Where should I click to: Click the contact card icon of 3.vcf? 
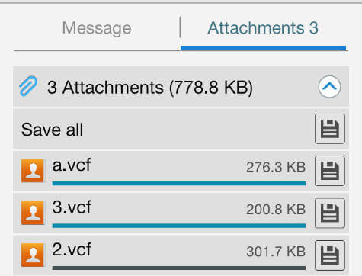(33, 213)
